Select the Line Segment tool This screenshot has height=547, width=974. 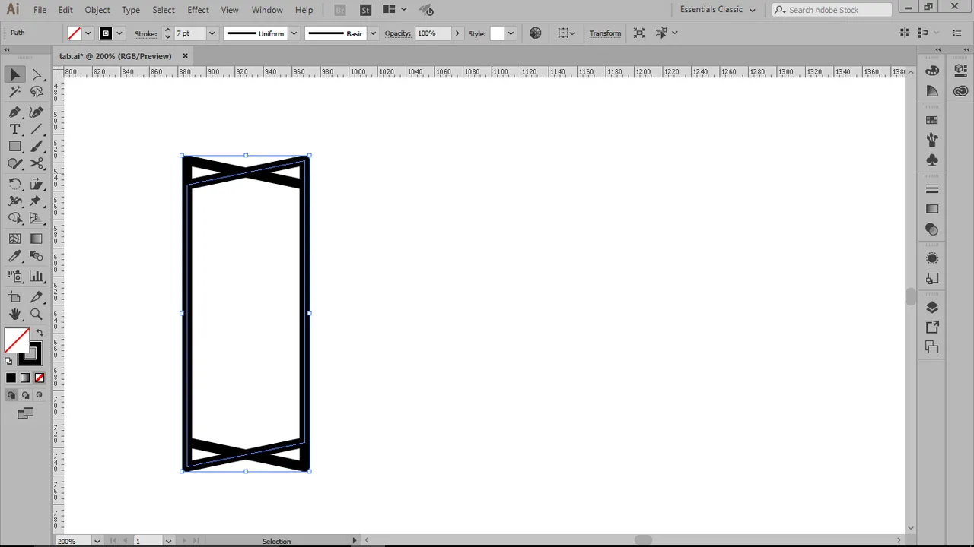37,129
